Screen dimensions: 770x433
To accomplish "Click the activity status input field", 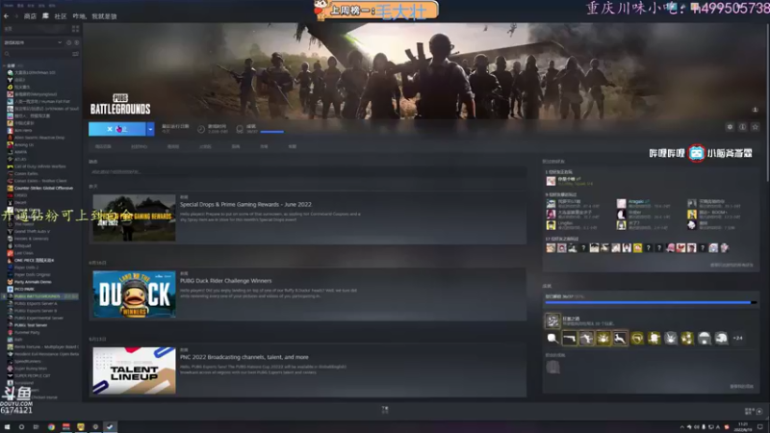I will pyautogui.click(x=308, y=172).
